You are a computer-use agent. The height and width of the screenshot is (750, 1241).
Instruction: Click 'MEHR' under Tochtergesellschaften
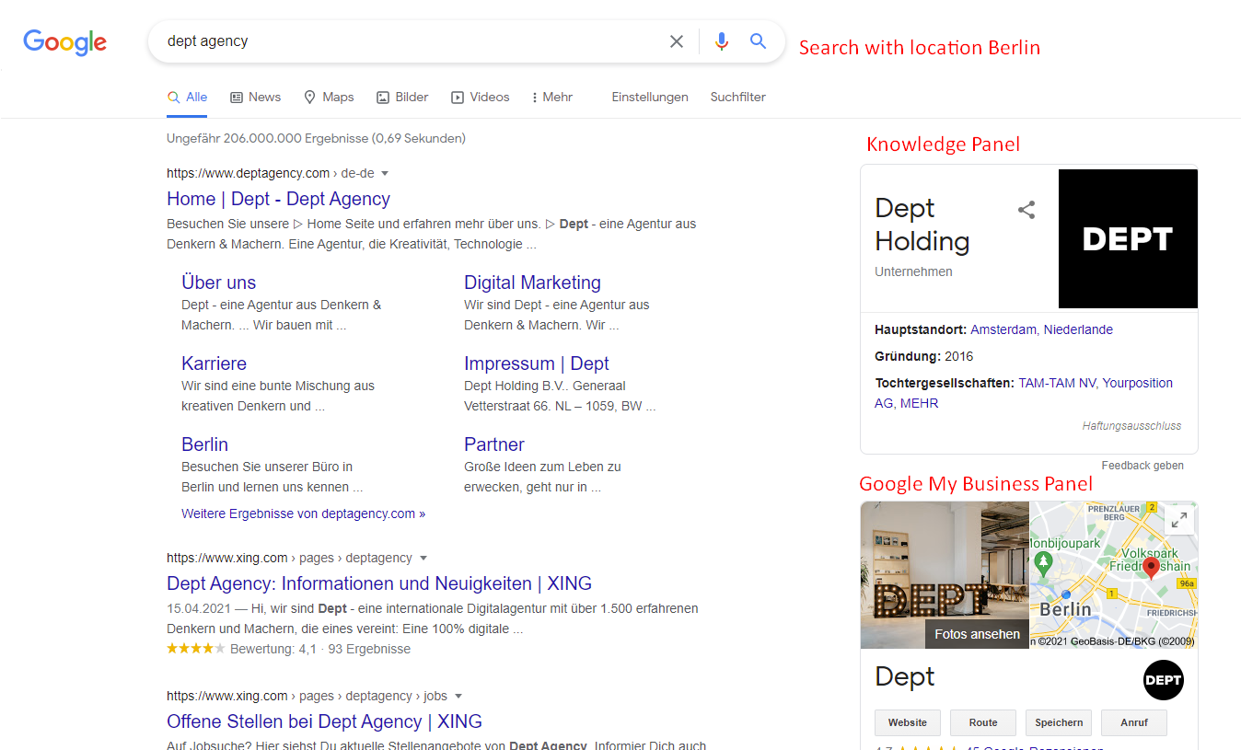(x=920, y=403)
